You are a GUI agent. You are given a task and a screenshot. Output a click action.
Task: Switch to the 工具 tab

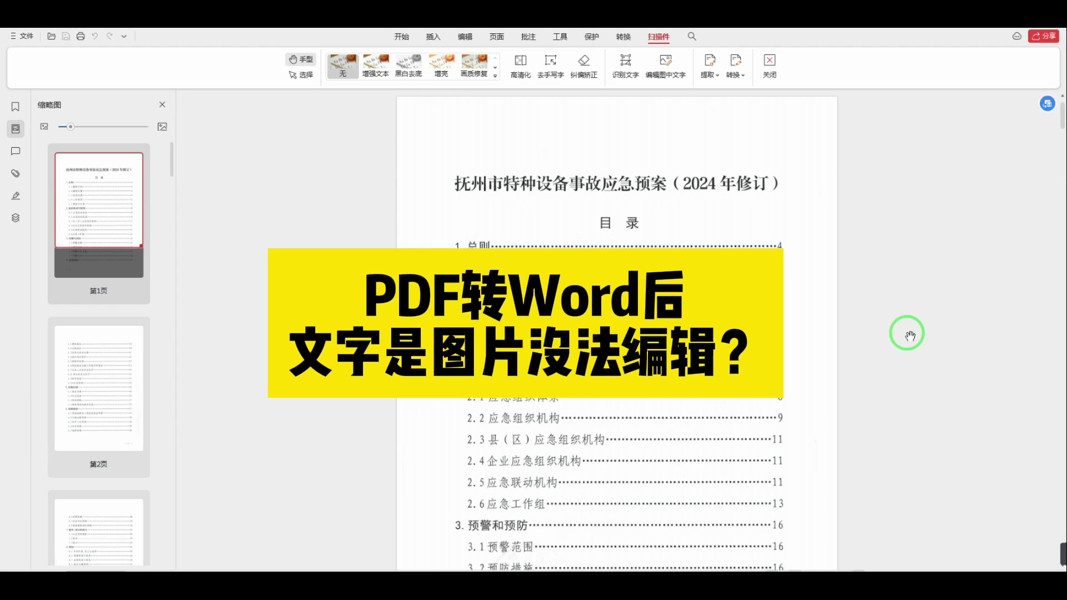[x=560, y=37]
